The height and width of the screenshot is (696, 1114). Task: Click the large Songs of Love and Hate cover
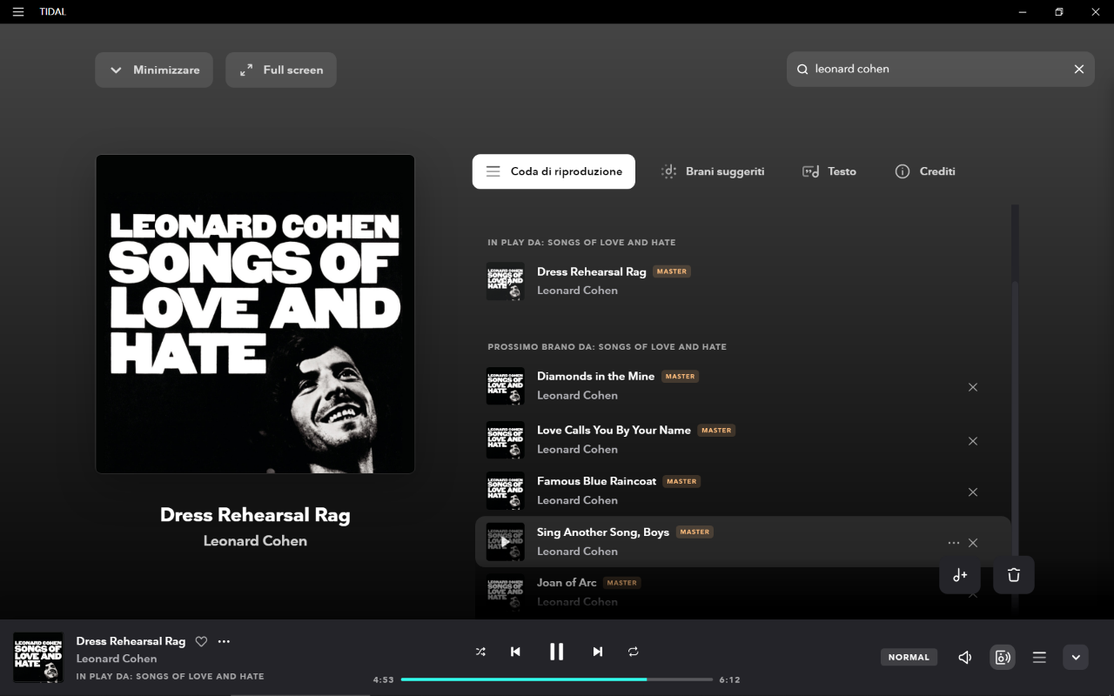(x=255, y=314)
